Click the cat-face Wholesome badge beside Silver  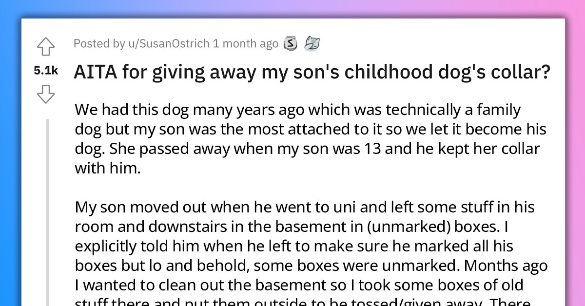[312, 43]
